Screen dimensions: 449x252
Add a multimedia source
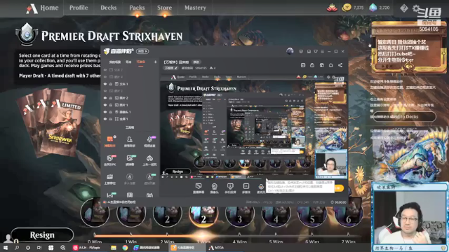tap(246, 188)
